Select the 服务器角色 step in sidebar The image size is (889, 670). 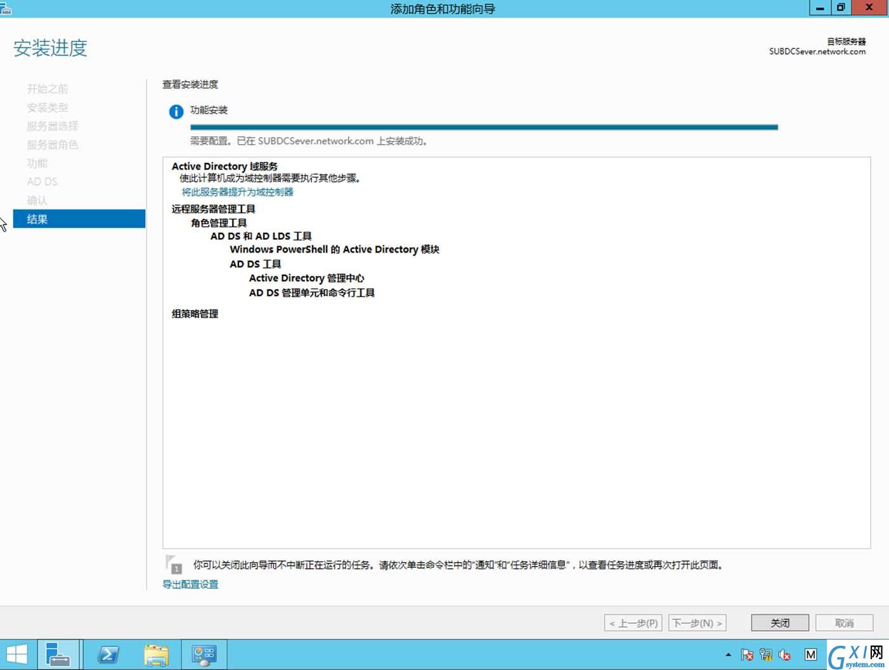[x=53, y=145]
